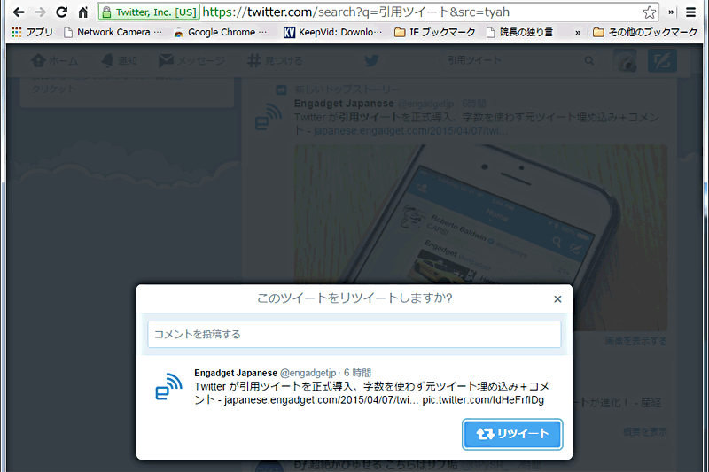
Task: Open the アプリ apps shortcut
Action: (32, 32)
